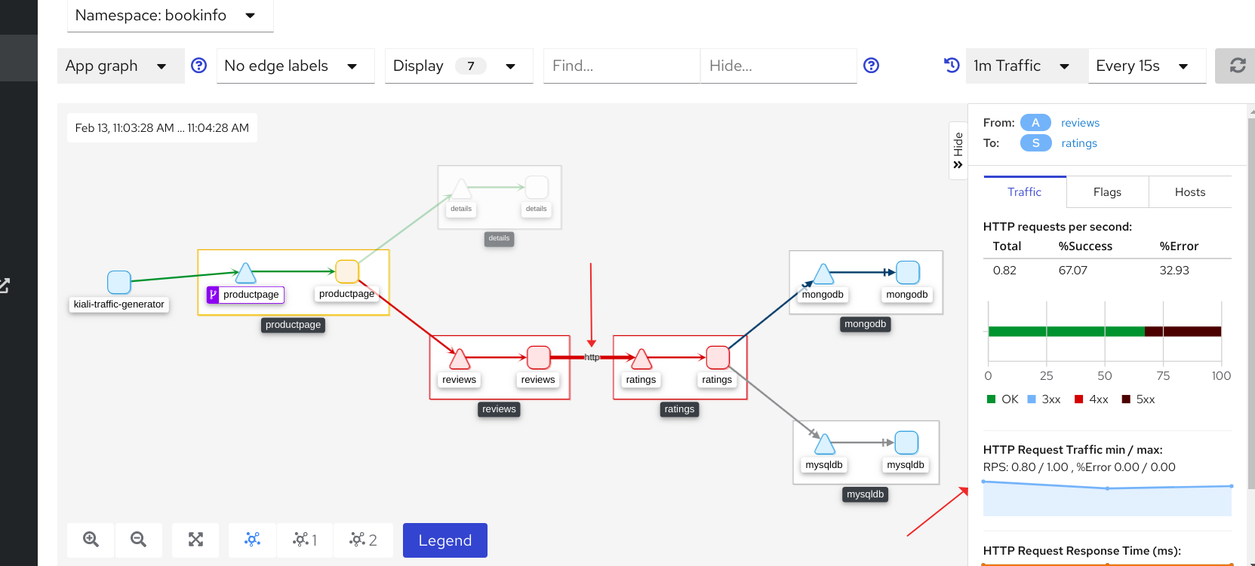Open the 1m Traffic duration dropdown
The height and width of the screenshot is (566, 1255).
pyautogui.click(x=1026, y=66)
